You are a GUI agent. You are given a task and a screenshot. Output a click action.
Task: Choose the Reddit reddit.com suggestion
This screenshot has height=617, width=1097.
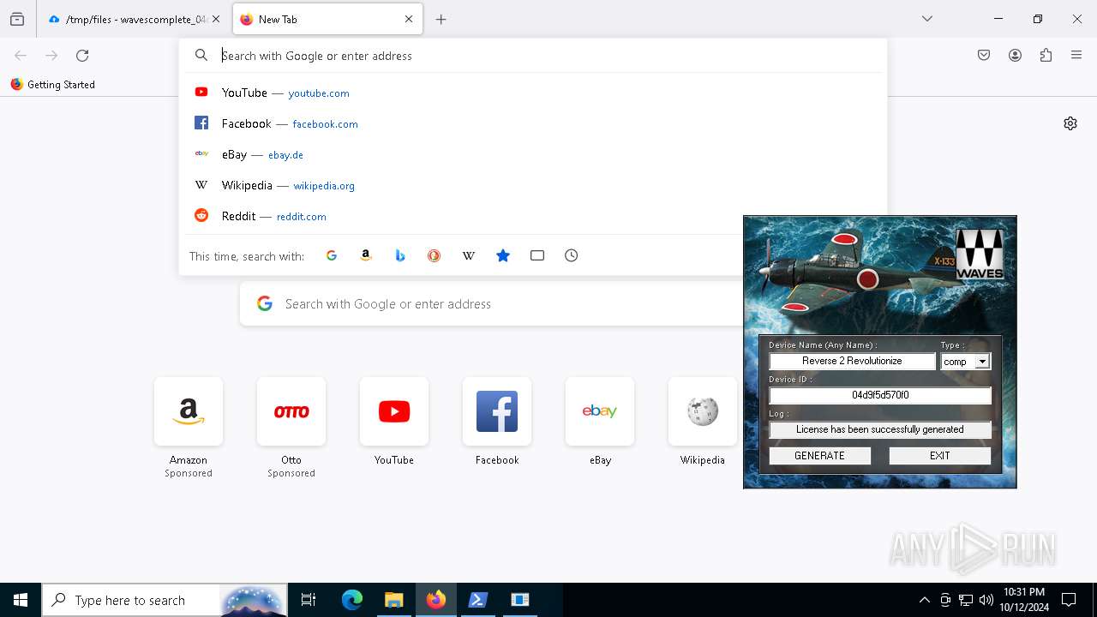click(533, 216)
